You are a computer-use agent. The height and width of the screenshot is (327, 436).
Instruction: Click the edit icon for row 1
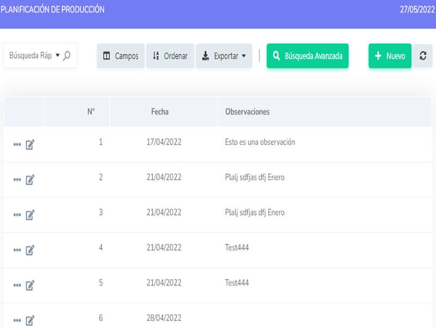pyautogui.click(x=31, y=144)
